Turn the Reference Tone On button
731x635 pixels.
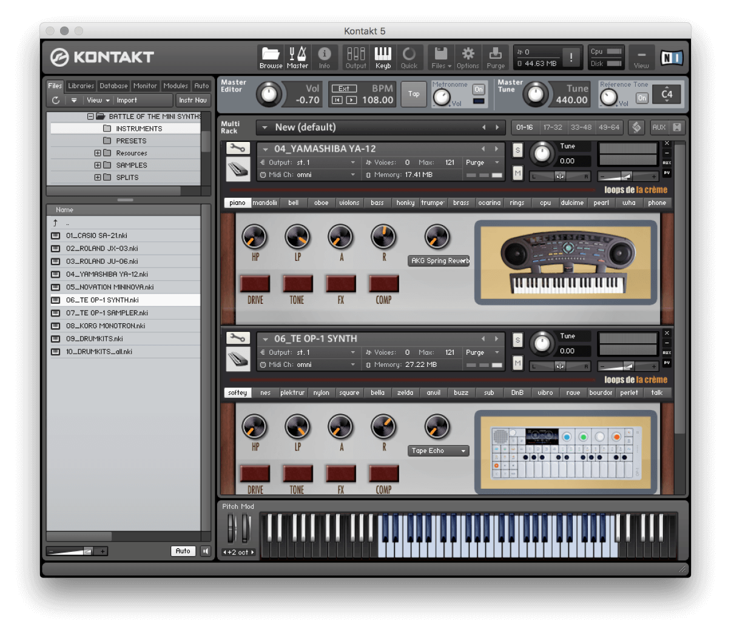642,98
